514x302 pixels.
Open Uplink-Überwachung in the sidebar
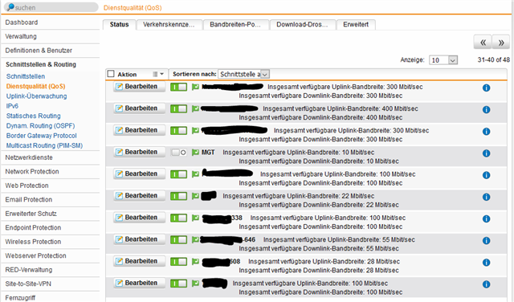(x=36, y=96)
